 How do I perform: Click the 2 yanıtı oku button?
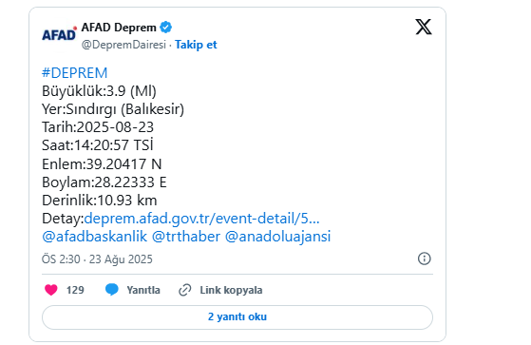(237, 317)
